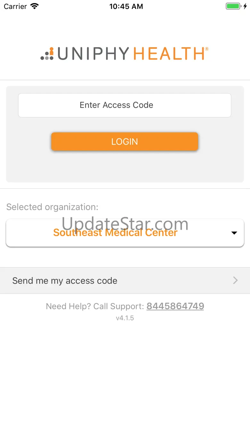Click the UpdateStar.com watermark text
Viewport: 250px width, 445px height.
(125, 224)
